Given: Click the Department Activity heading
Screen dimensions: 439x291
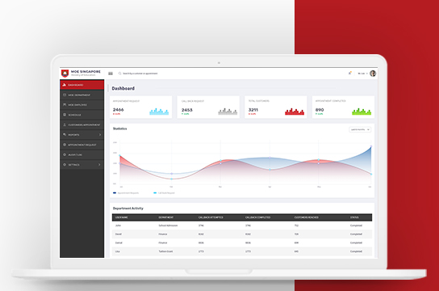Looking at the screenshot, I should tap(128, 209).
